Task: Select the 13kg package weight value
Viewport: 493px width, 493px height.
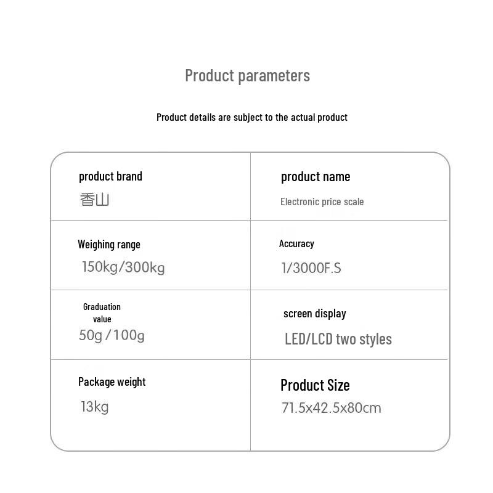Action: pos(94,406)
